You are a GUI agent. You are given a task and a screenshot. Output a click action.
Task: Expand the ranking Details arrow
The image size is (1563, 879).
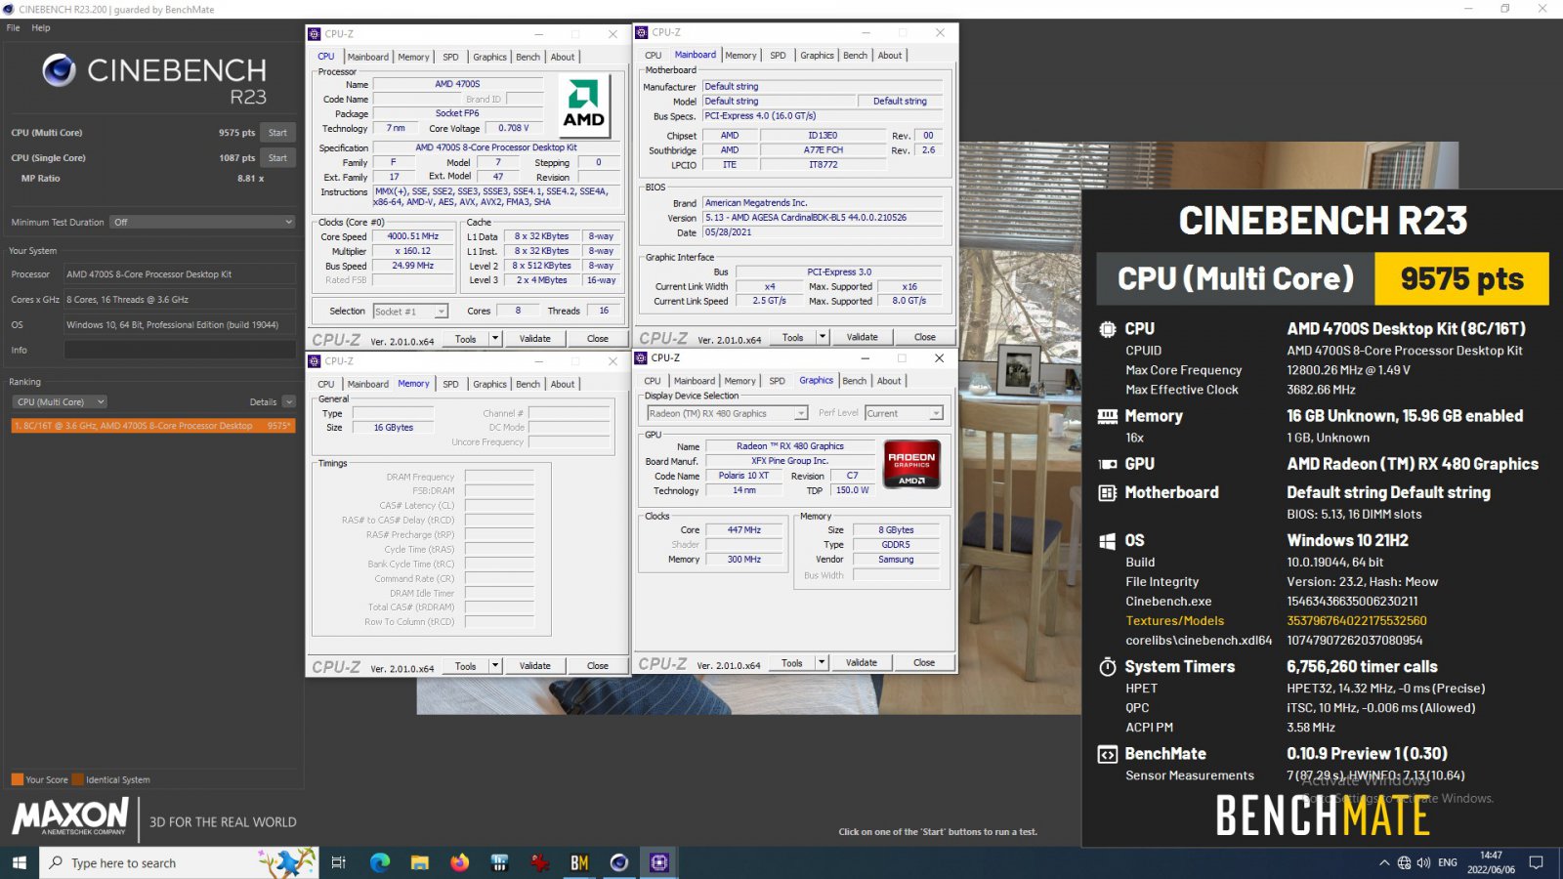tap(289, 401)
